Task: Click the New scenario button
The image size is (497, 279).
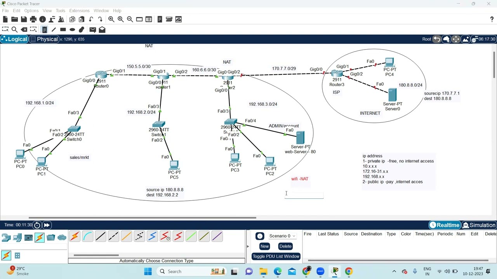Action: coord(264,246)
